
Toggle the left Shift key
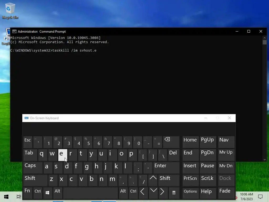pos(35,180)
